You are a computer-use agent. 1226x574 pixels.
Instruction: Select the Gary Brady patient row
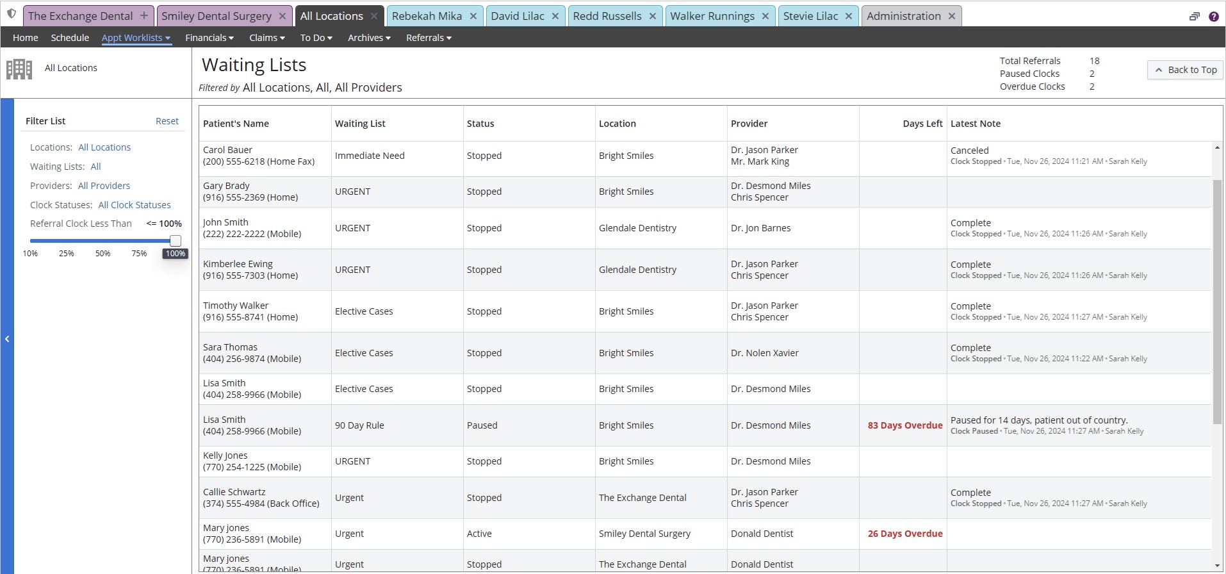[x=705, y=192]
